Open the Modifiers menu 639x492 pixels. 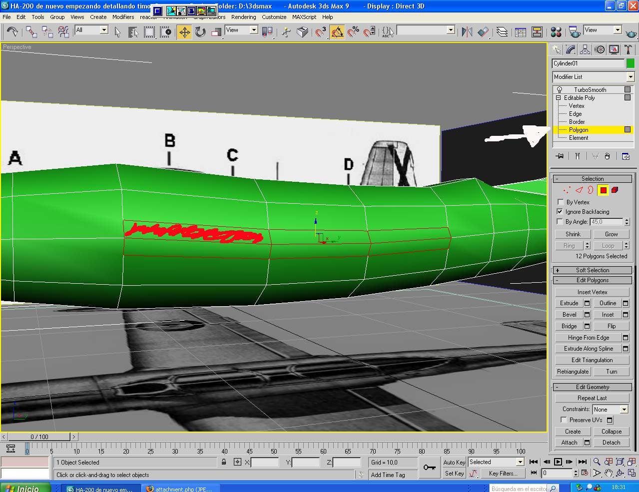pos(123,17)
